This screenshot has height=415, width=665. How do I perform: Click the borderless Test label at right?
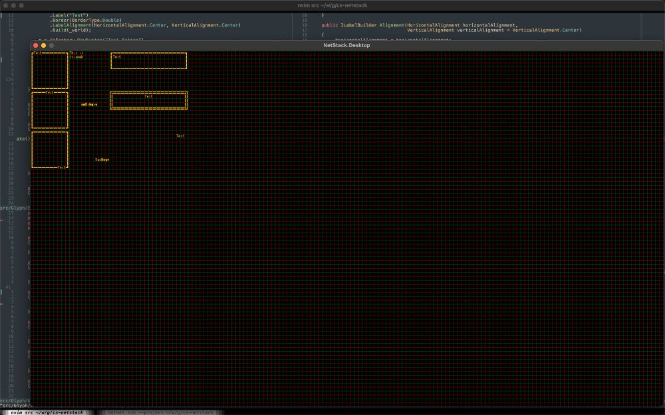pyautogui.click(x=180, y=136)
